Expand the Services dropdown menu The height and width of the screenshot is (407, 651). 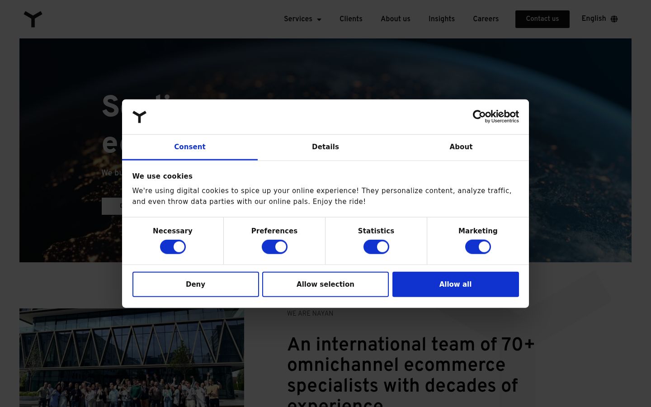(302, 19)
